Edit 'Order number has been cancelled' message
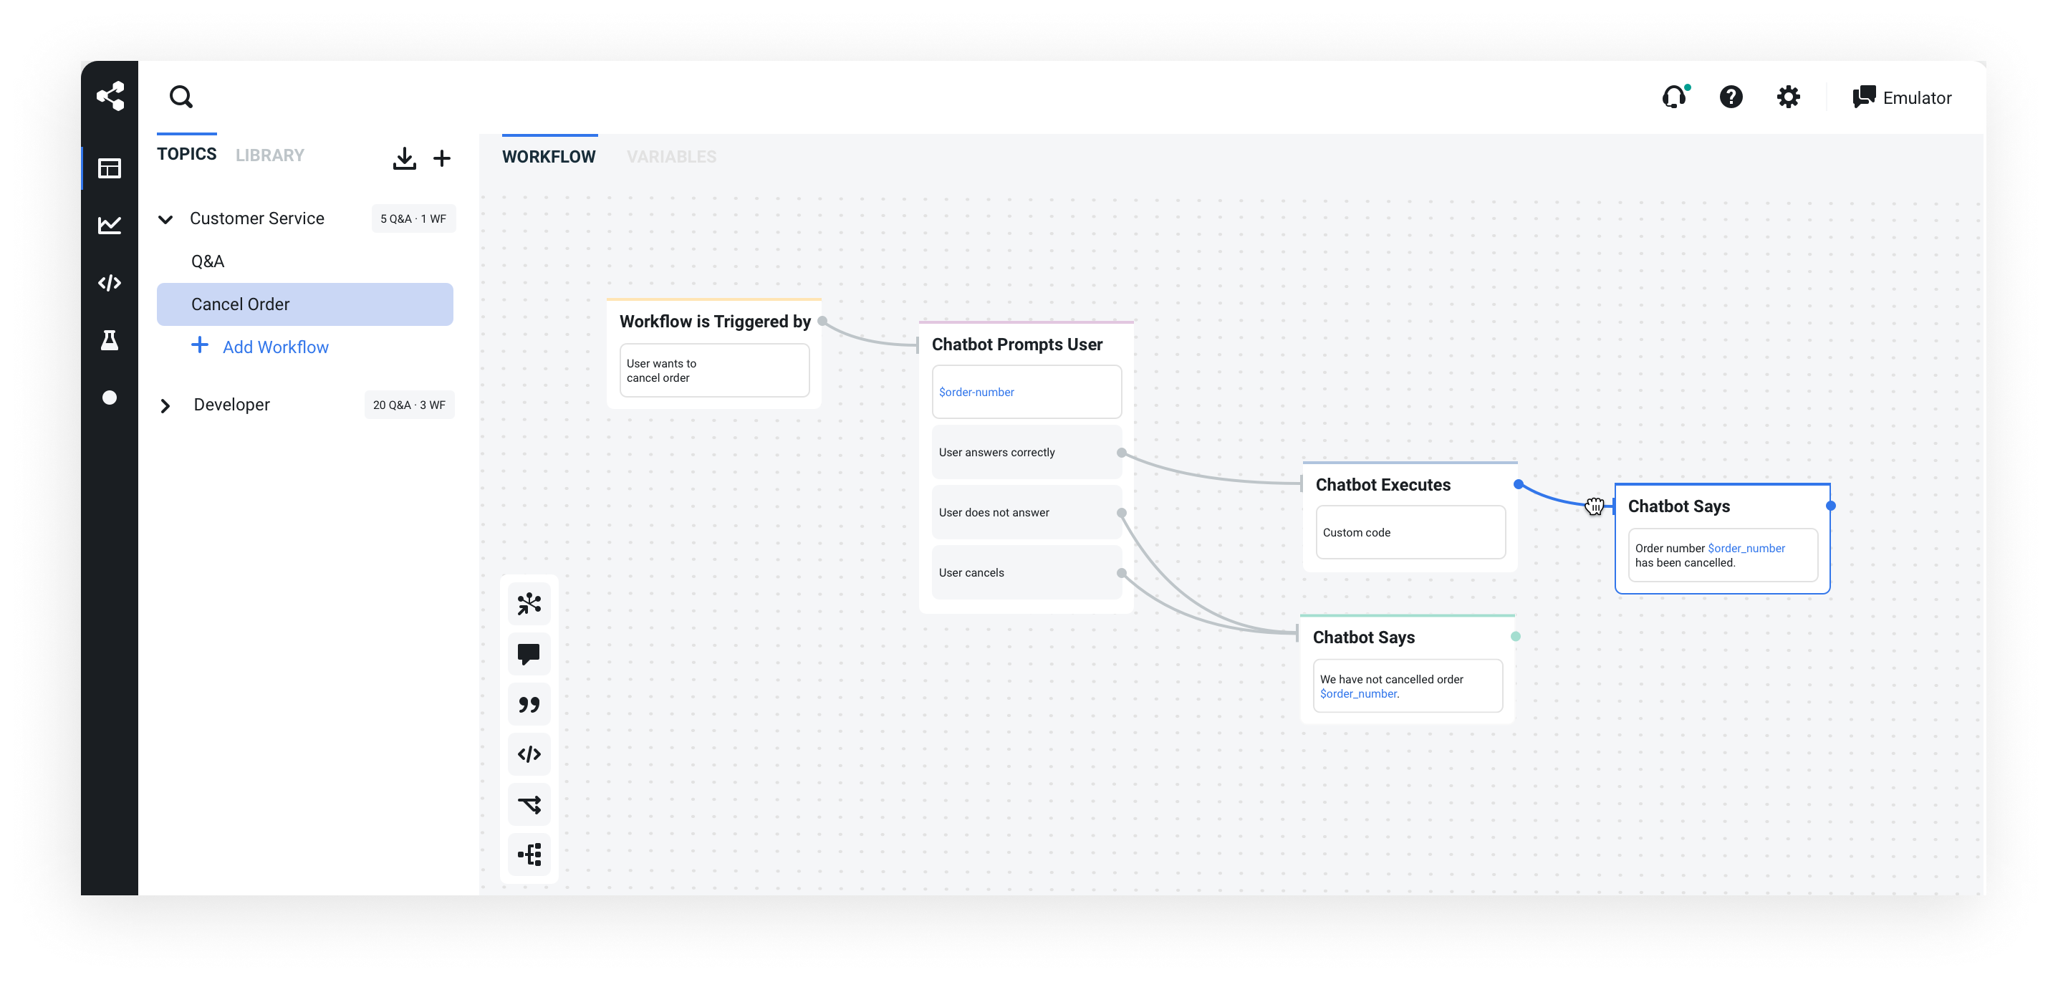Screen dimensions: 2053x982 pos(1723,556)
